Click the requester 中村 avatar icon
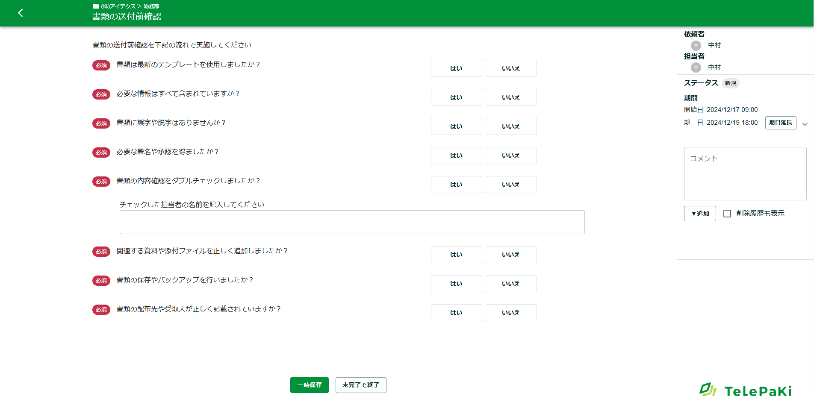 tap(696, 45)
